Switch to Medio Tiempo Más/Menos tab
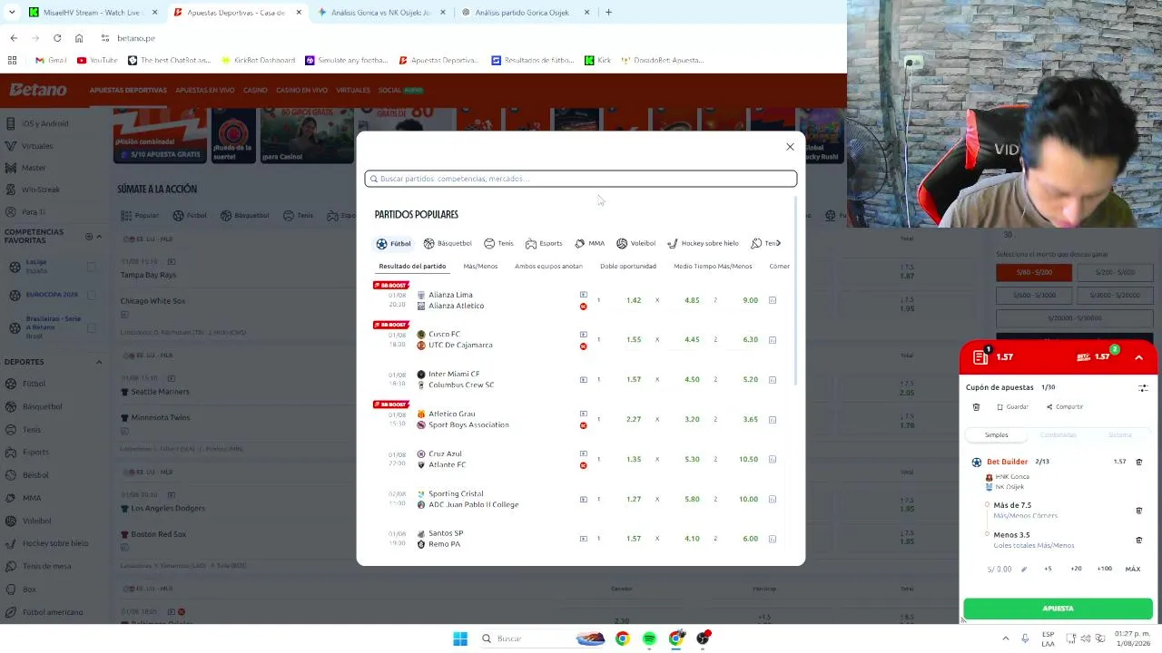 (x=713, y=267)
